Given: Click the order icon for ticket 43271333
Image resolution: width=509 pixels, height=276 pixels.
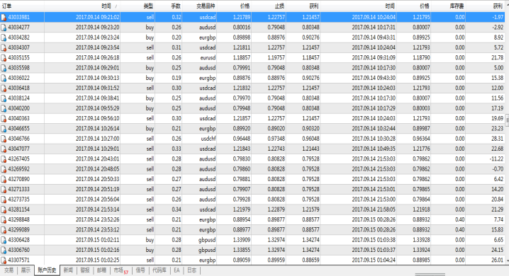Looking at the screenshot, I should pyautogui.click(x=4, y=190).
